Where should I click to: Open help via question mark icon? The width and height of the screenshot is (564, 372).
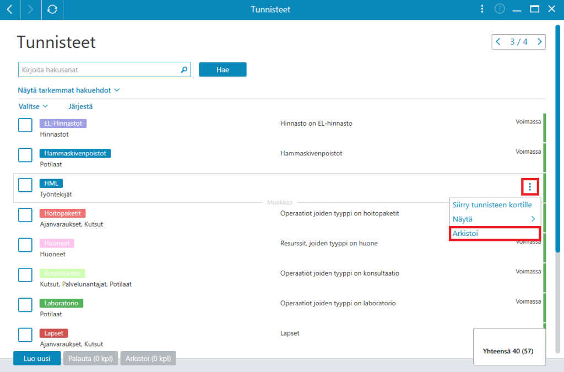499,9
